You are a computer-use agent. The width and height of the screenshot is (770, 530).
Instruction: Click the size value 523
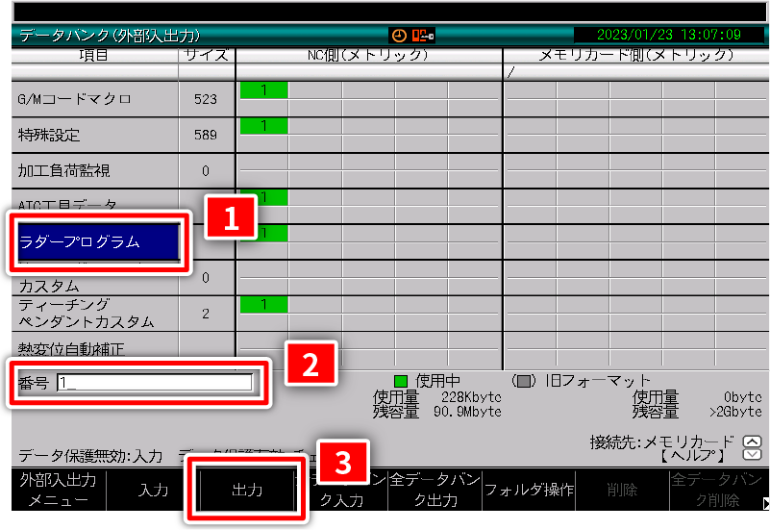206,99
